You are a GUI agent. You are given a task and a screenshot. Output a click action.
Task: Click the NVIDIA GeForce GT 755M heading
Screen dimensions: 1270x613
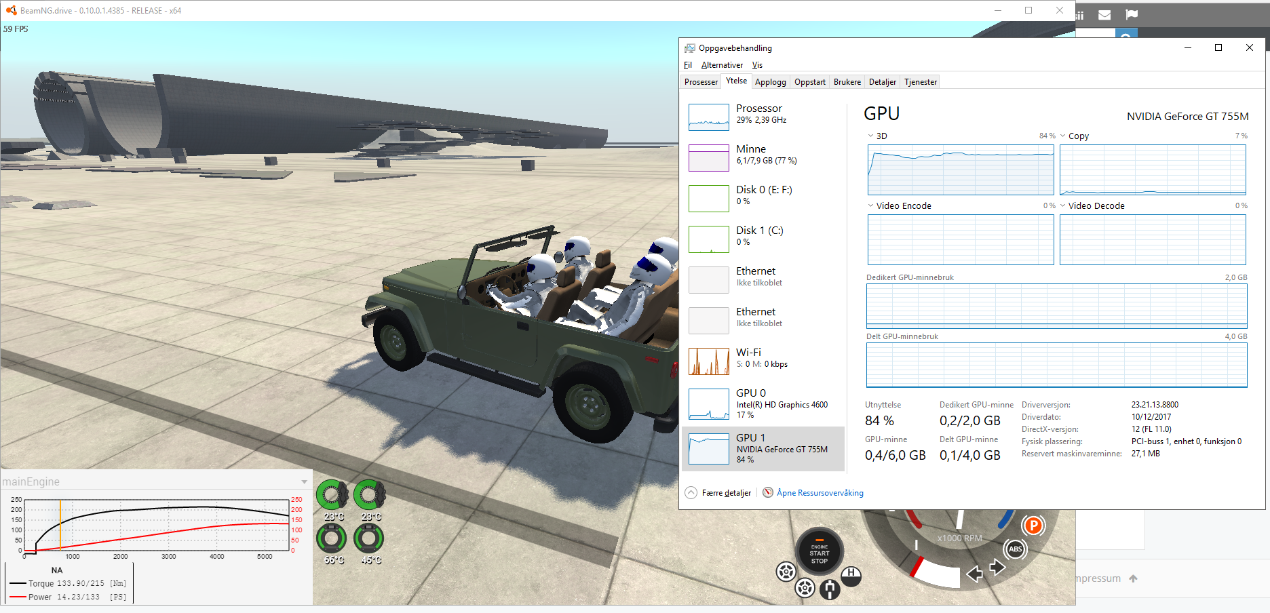tap(1187, 117)
